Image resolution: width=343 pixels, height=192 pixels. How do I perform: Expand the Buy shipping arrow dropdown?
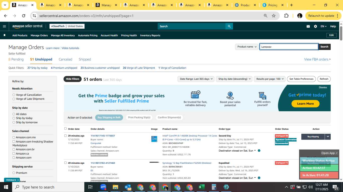click(328, 136)
